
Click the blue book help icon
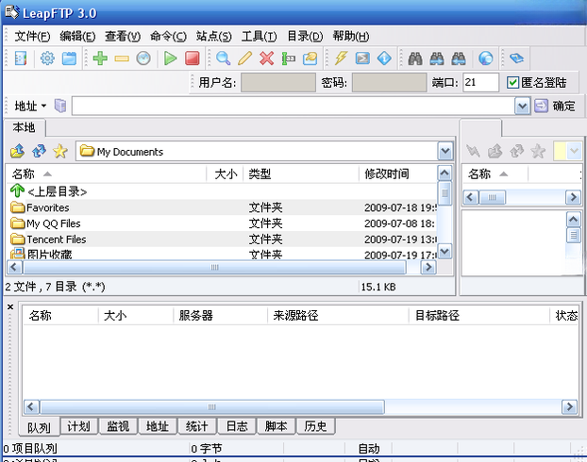[516, 58]
